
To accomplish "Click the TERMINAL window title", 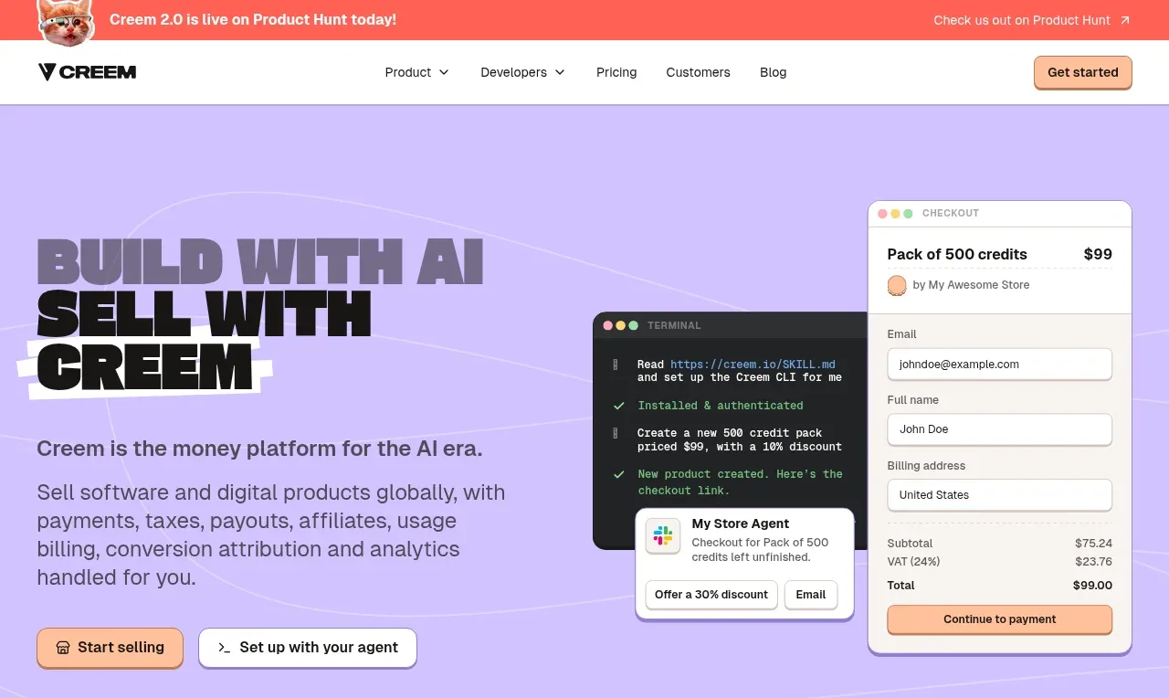I will [674, 325].
